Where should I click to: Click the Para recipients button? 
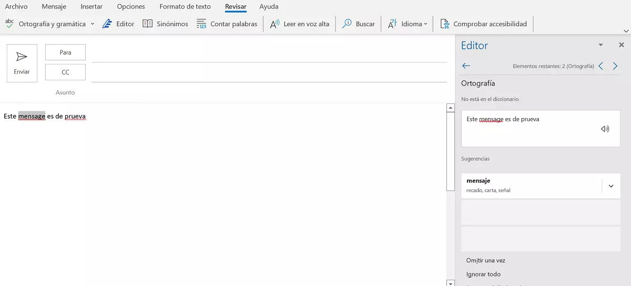(65, 52)
